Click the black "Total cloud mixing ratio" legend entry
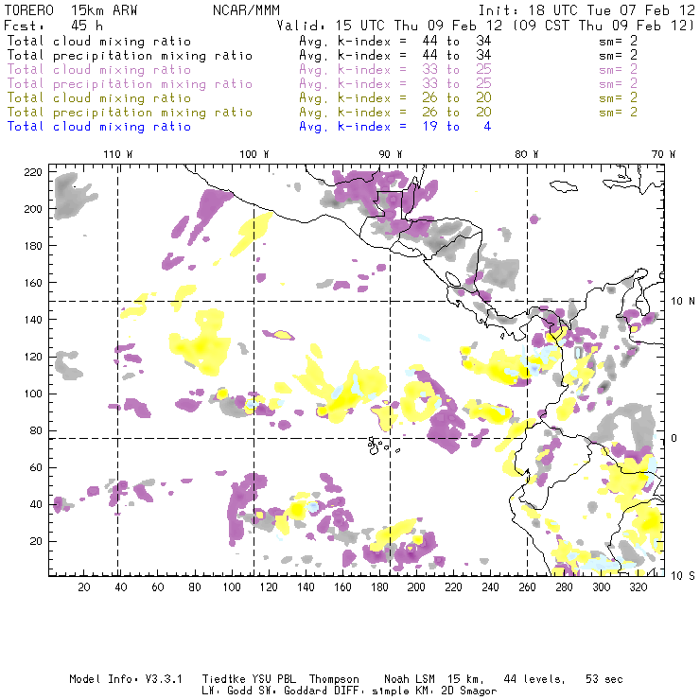700x700 pixels. click(99, 41)
